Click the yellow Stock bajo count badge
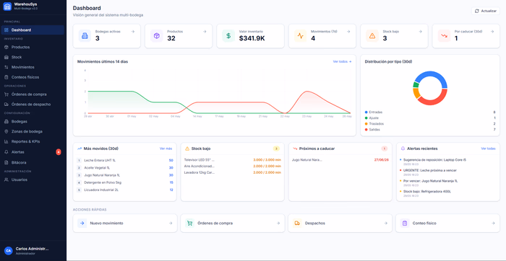Viewport: 506px width, 261px height. tap(276, 149)
